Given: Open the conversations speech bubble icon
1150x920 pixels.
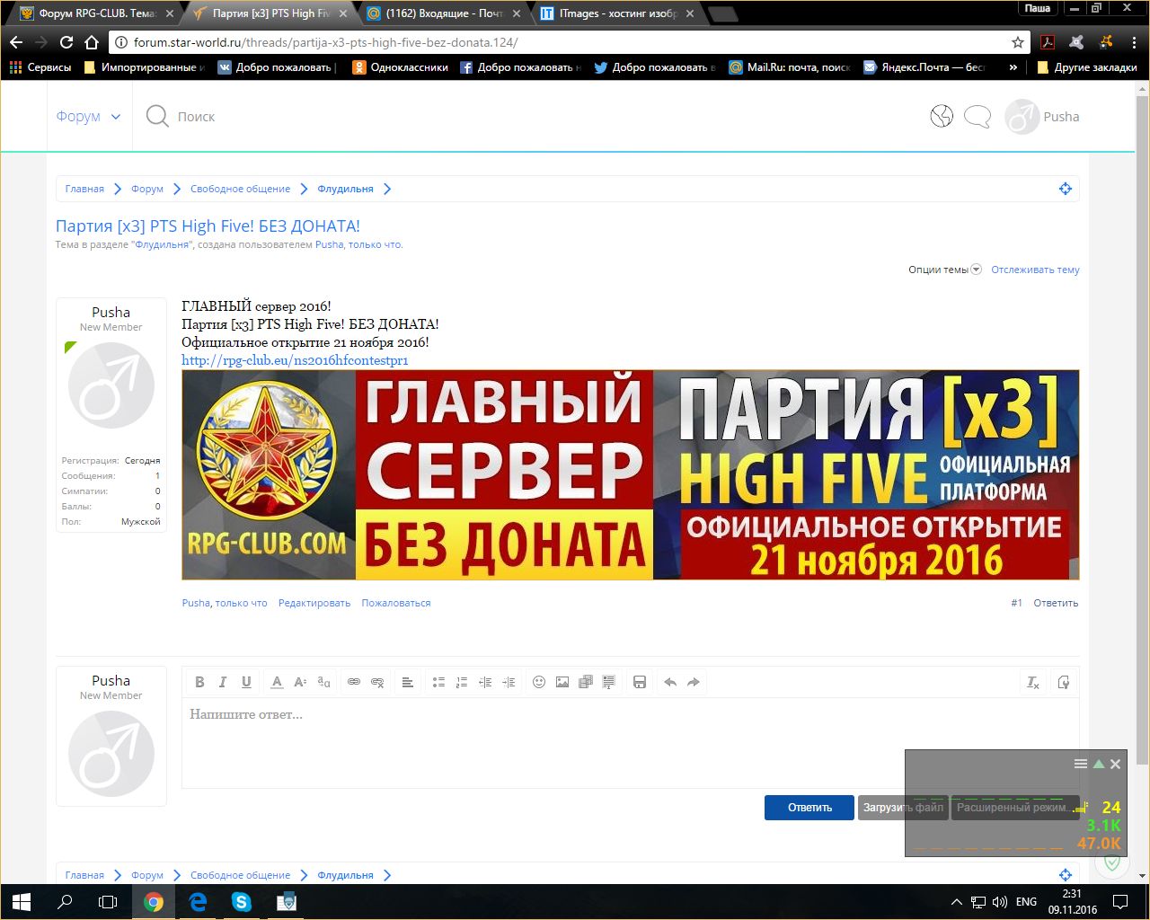Looking at the screenshot, I should pyautogui.click(x=977, y=116).
